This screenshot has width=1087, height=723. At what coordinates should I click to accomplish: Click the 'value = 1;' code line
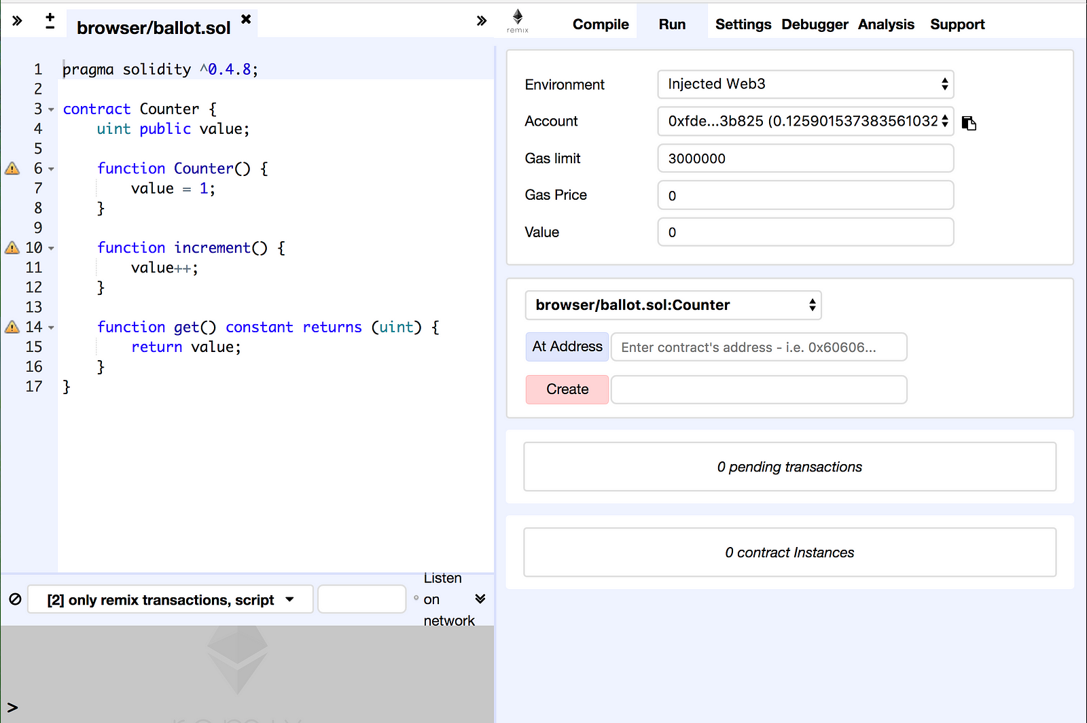173,189
